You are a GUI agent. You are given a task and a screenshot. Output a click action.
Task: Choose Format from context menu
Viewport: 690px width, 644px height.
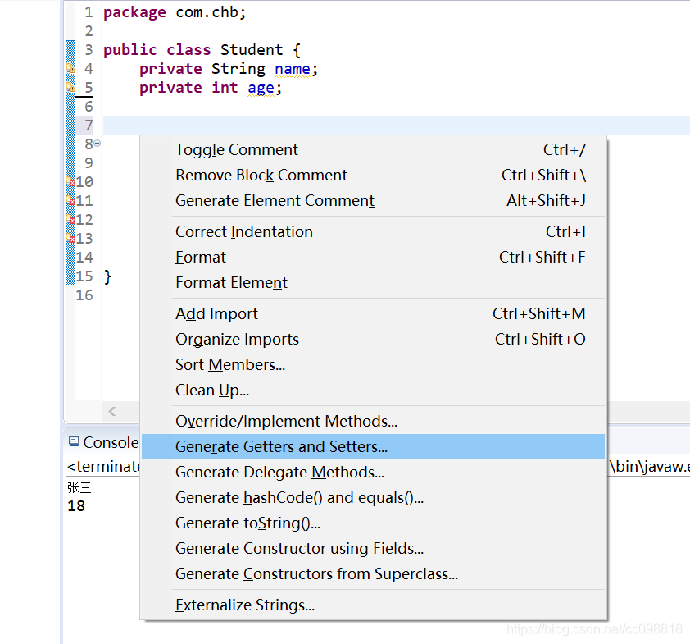click(373, 258)
